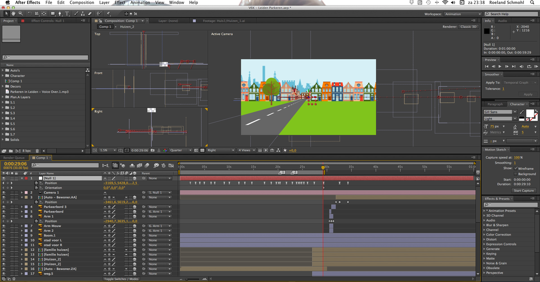Click the red label swatch of Null 1 layer
540x282 pixels.
point(26,178)
